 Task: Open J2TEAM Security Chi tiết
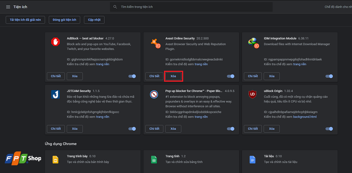coord(56,129)
